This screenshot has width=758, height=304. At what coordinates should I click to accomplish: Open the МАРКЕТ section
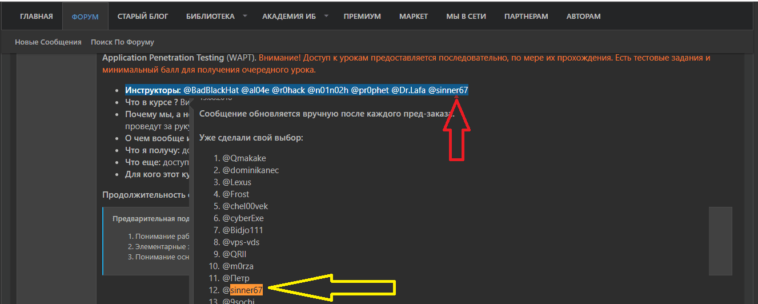[x=414, y=17]
